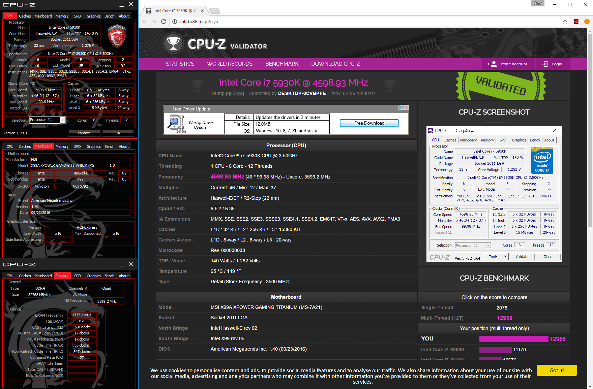
Task: Reload the page with refresh icon
Action: 164,22
